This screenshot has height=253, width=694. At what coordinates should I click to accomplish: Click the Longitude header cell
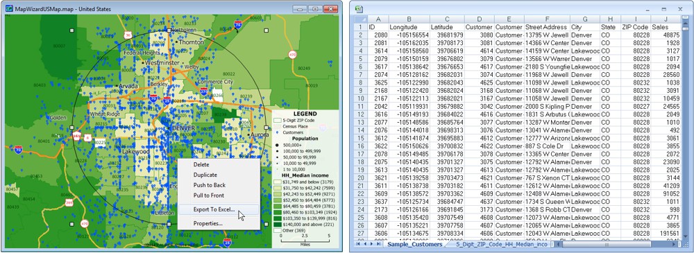[409, 27]
